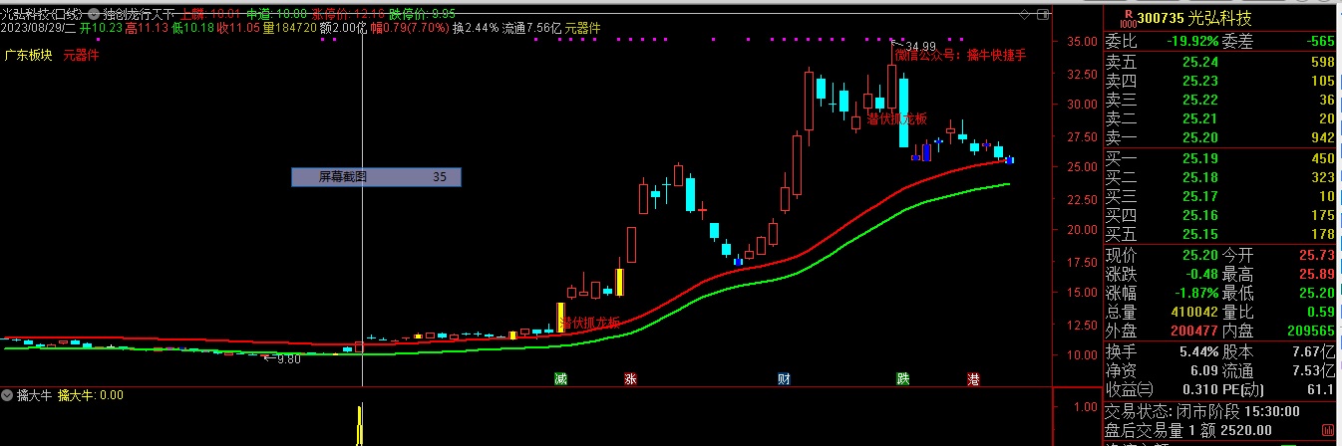The width and height of the screenshot is (1342, 446).
Task: Select the 卖五 25.24 order row
Action: pyautogui.click(x=1221, y=62)
